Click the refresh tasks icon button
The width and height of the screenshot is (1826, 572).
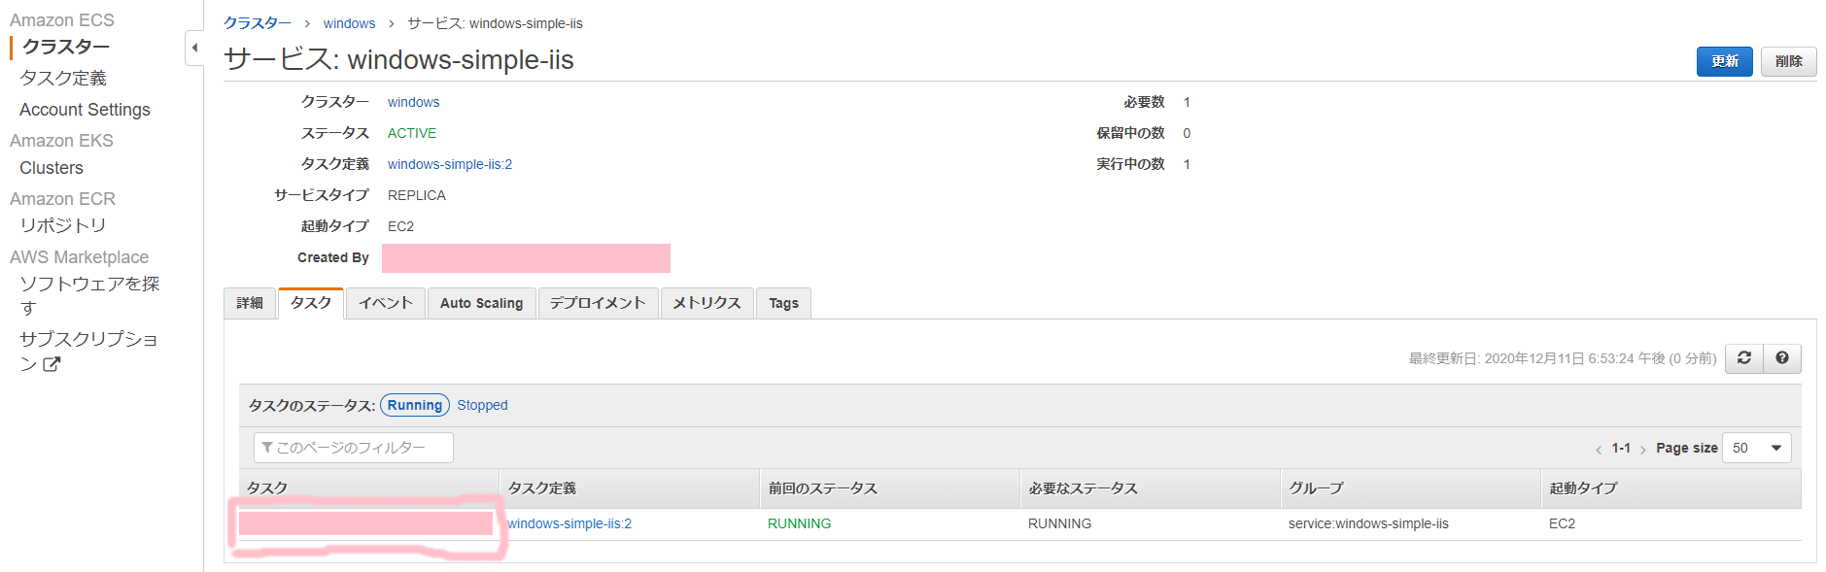pos(1744,358)
